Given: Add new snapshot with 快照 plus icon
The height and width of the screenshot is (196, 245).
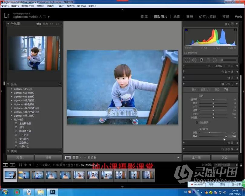Looking at the screenshot, I should [60, 151].
